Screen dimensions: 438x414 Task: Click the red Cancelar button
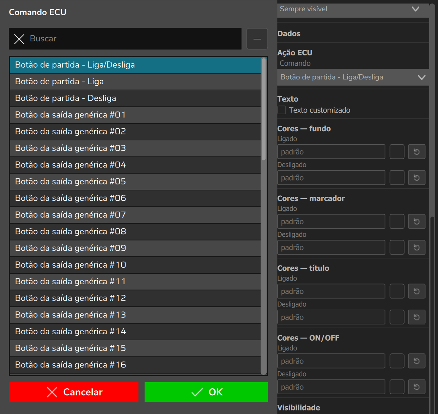(74, 392)
